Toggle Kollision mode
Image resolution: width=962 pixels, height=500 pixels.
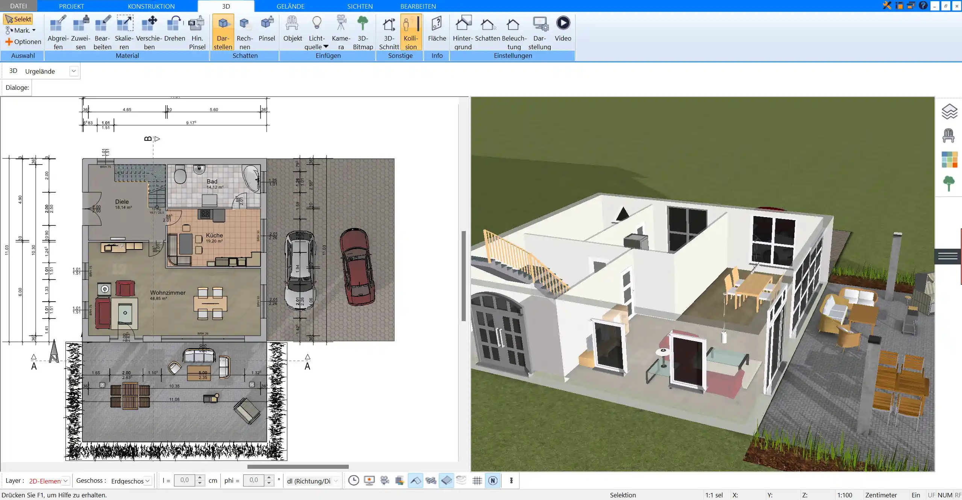click(411, 32)
